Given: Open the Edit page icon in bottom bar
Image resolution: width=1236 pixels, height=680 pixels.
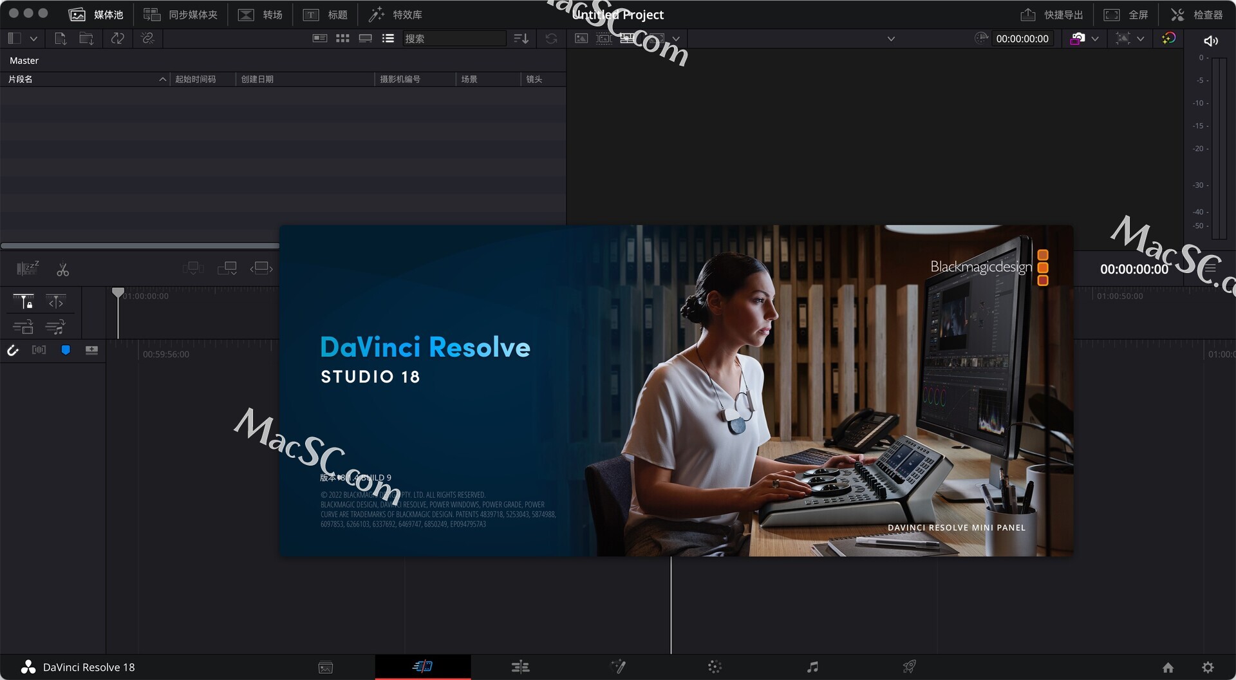Looking at the screenshot, I should pyautogui.click(x=520, y=667).
